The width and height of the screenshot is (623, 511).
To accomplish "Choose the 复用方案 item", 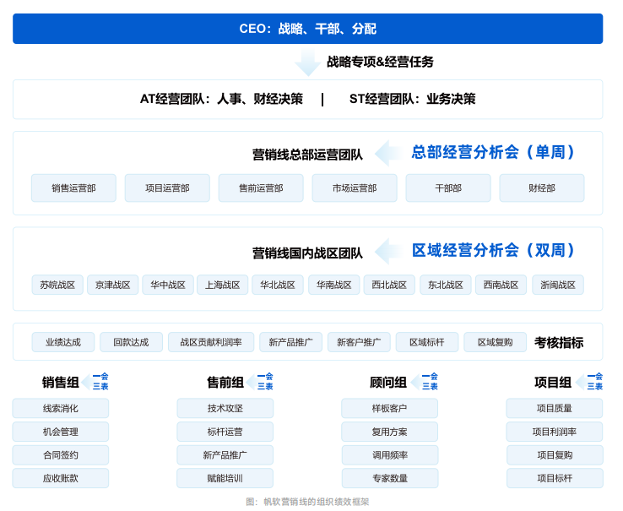I will 390,432.
